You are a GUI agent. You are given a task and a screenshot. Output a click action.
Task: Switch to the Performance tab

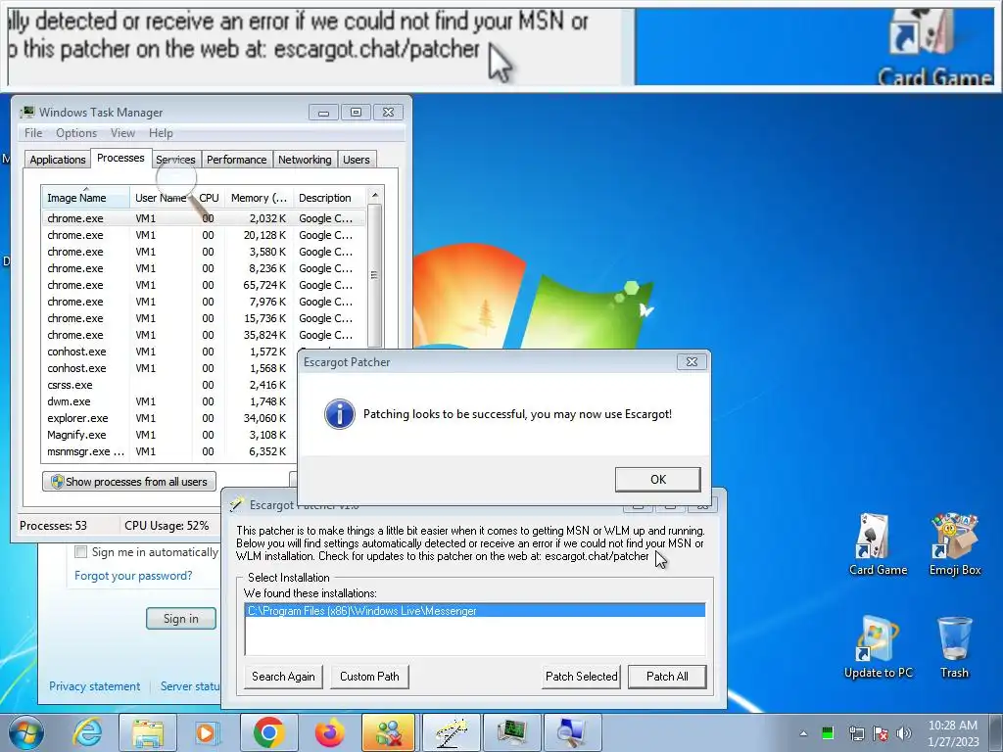pos(237,160)
